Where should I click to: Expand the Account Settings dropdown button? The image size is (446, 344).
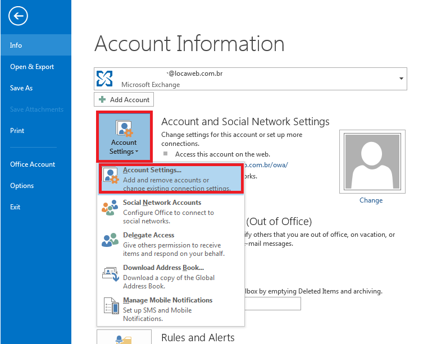(124, 137)
